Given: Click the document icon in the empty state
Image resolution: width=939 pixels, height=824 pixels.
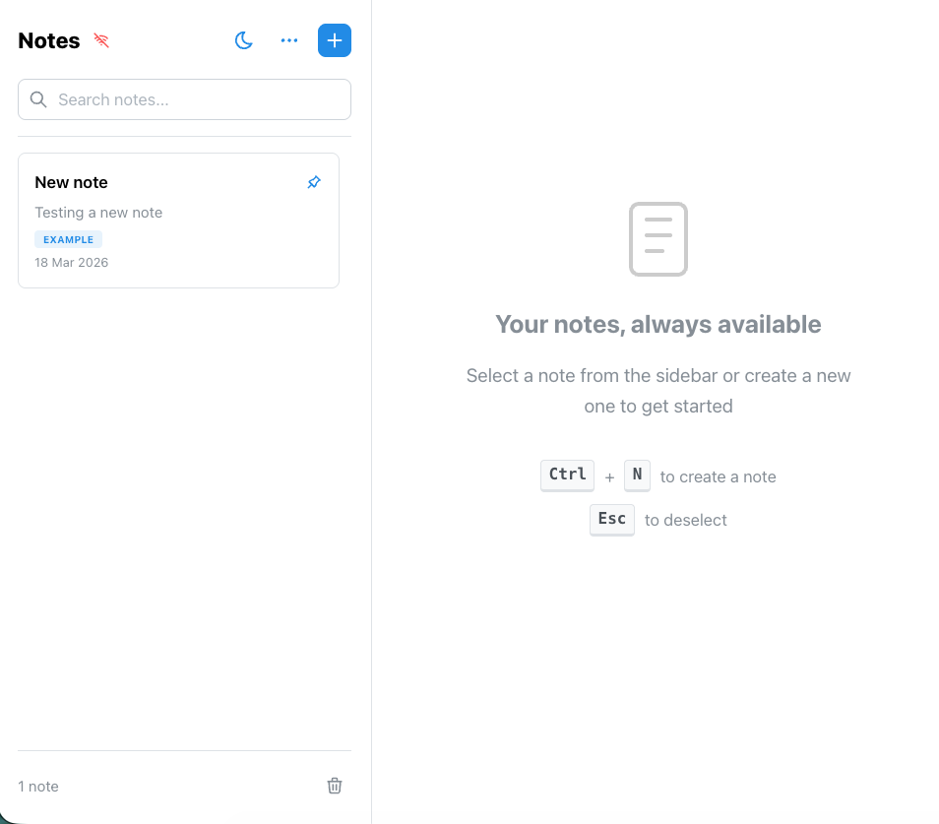Looking at the screenshot, I should (x=658, y=239).
